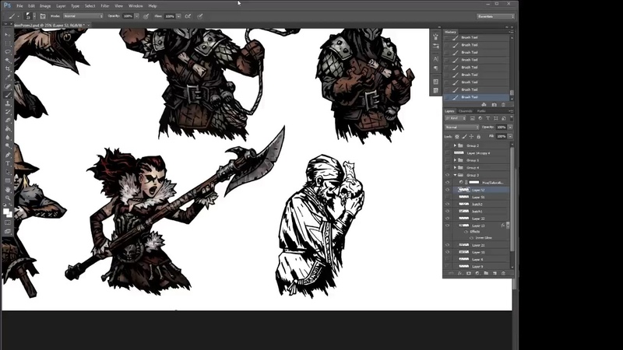Open the Filter menu
This screenshot has width=623, height=350.
coord(105,6)
